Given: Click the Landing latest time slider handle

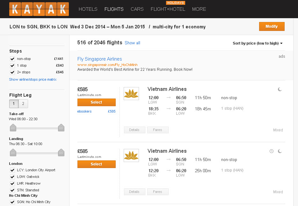Looking at the screenshot, I should [61, 152].
